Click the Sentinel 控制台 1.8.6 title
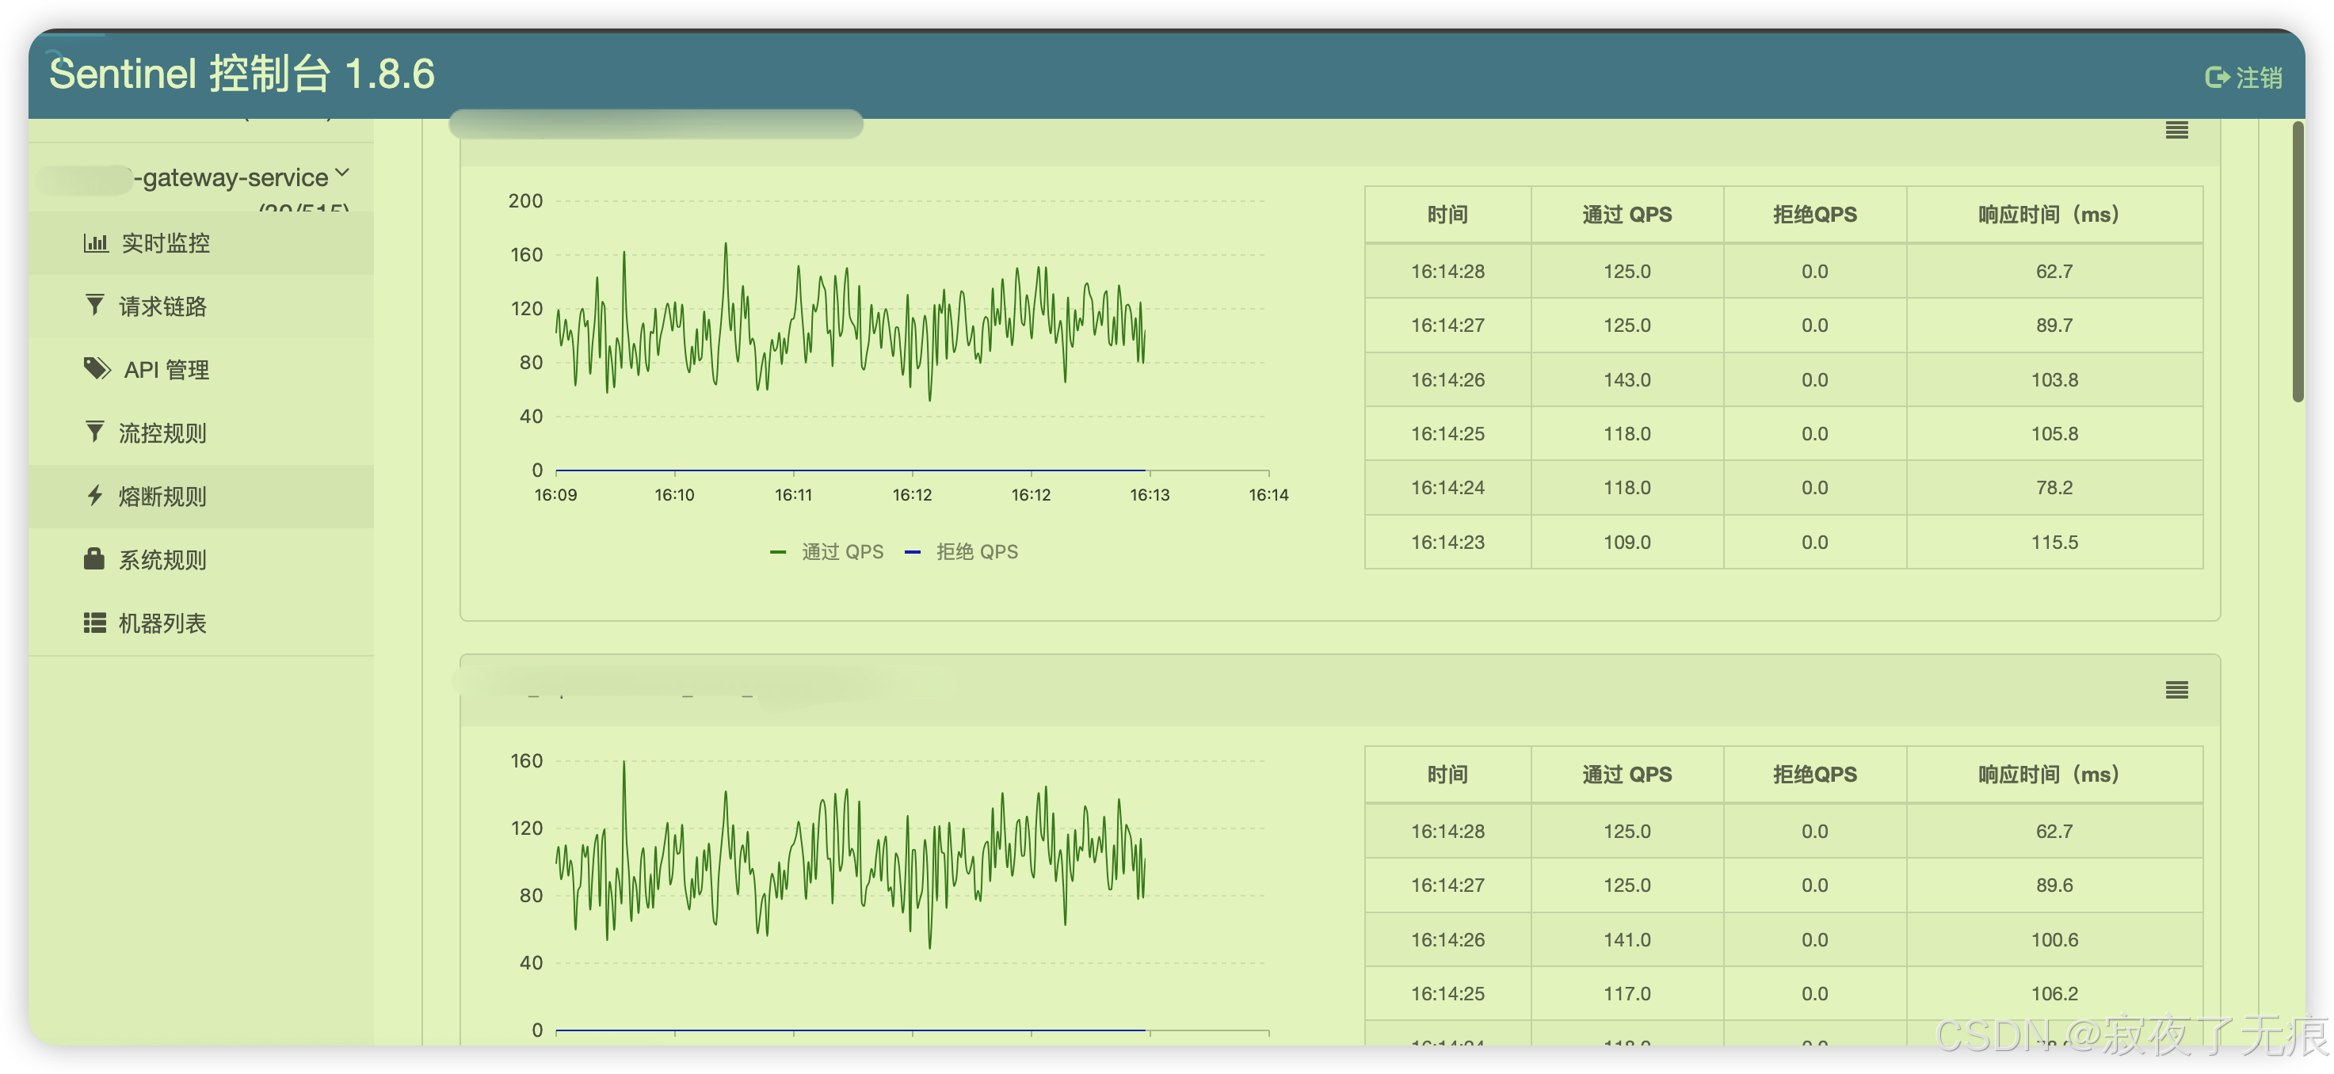2334x1074 pixels. tap(242, 74)
